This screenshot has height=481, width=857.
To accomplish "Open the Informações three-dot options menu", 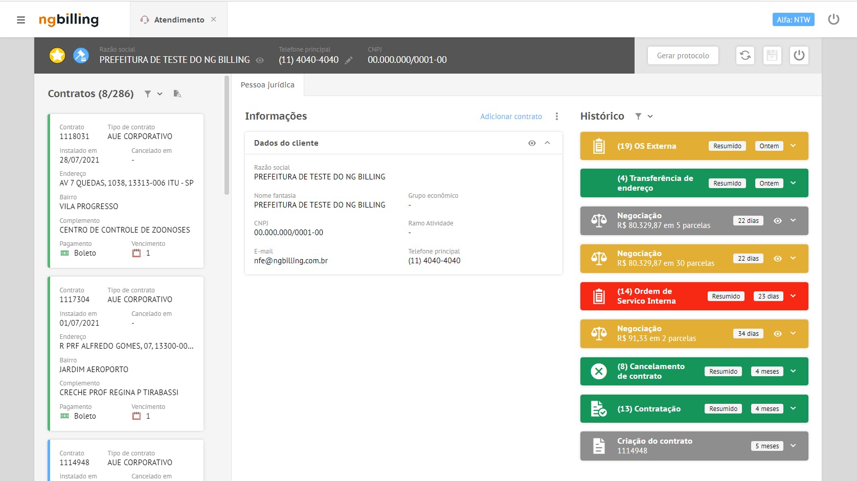I will click(x=557, y=117).
